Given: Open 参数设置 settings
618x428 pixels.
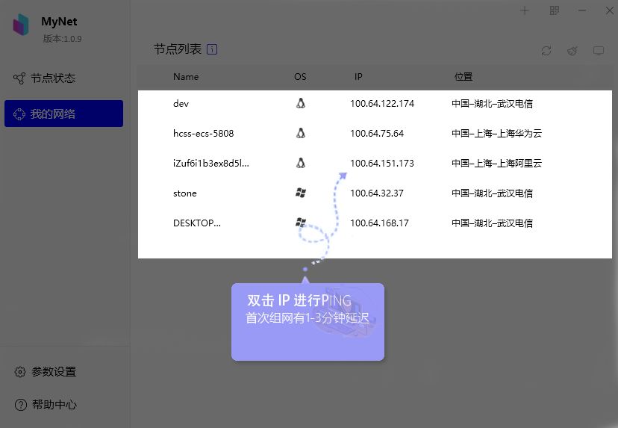Looking at the screenshot, I should [x=53, y=372].
